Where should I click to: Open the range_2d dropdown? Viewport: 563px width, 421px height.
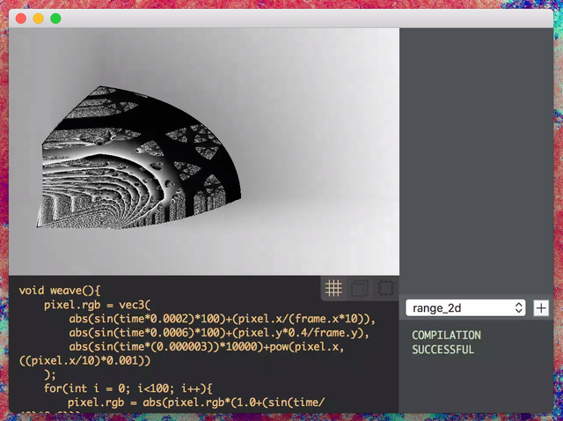point(465,308)
